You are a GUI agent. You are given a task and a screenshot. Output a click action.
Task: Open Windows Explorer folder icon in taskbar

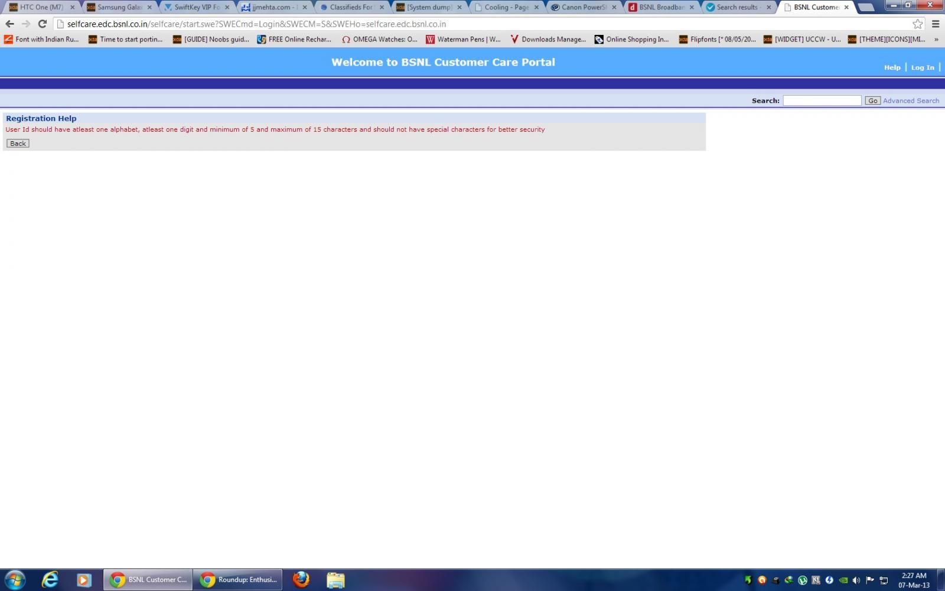(x=335, y=580)
